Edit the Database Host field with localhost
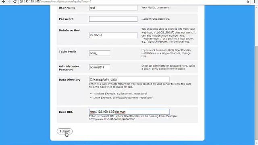 113,35
